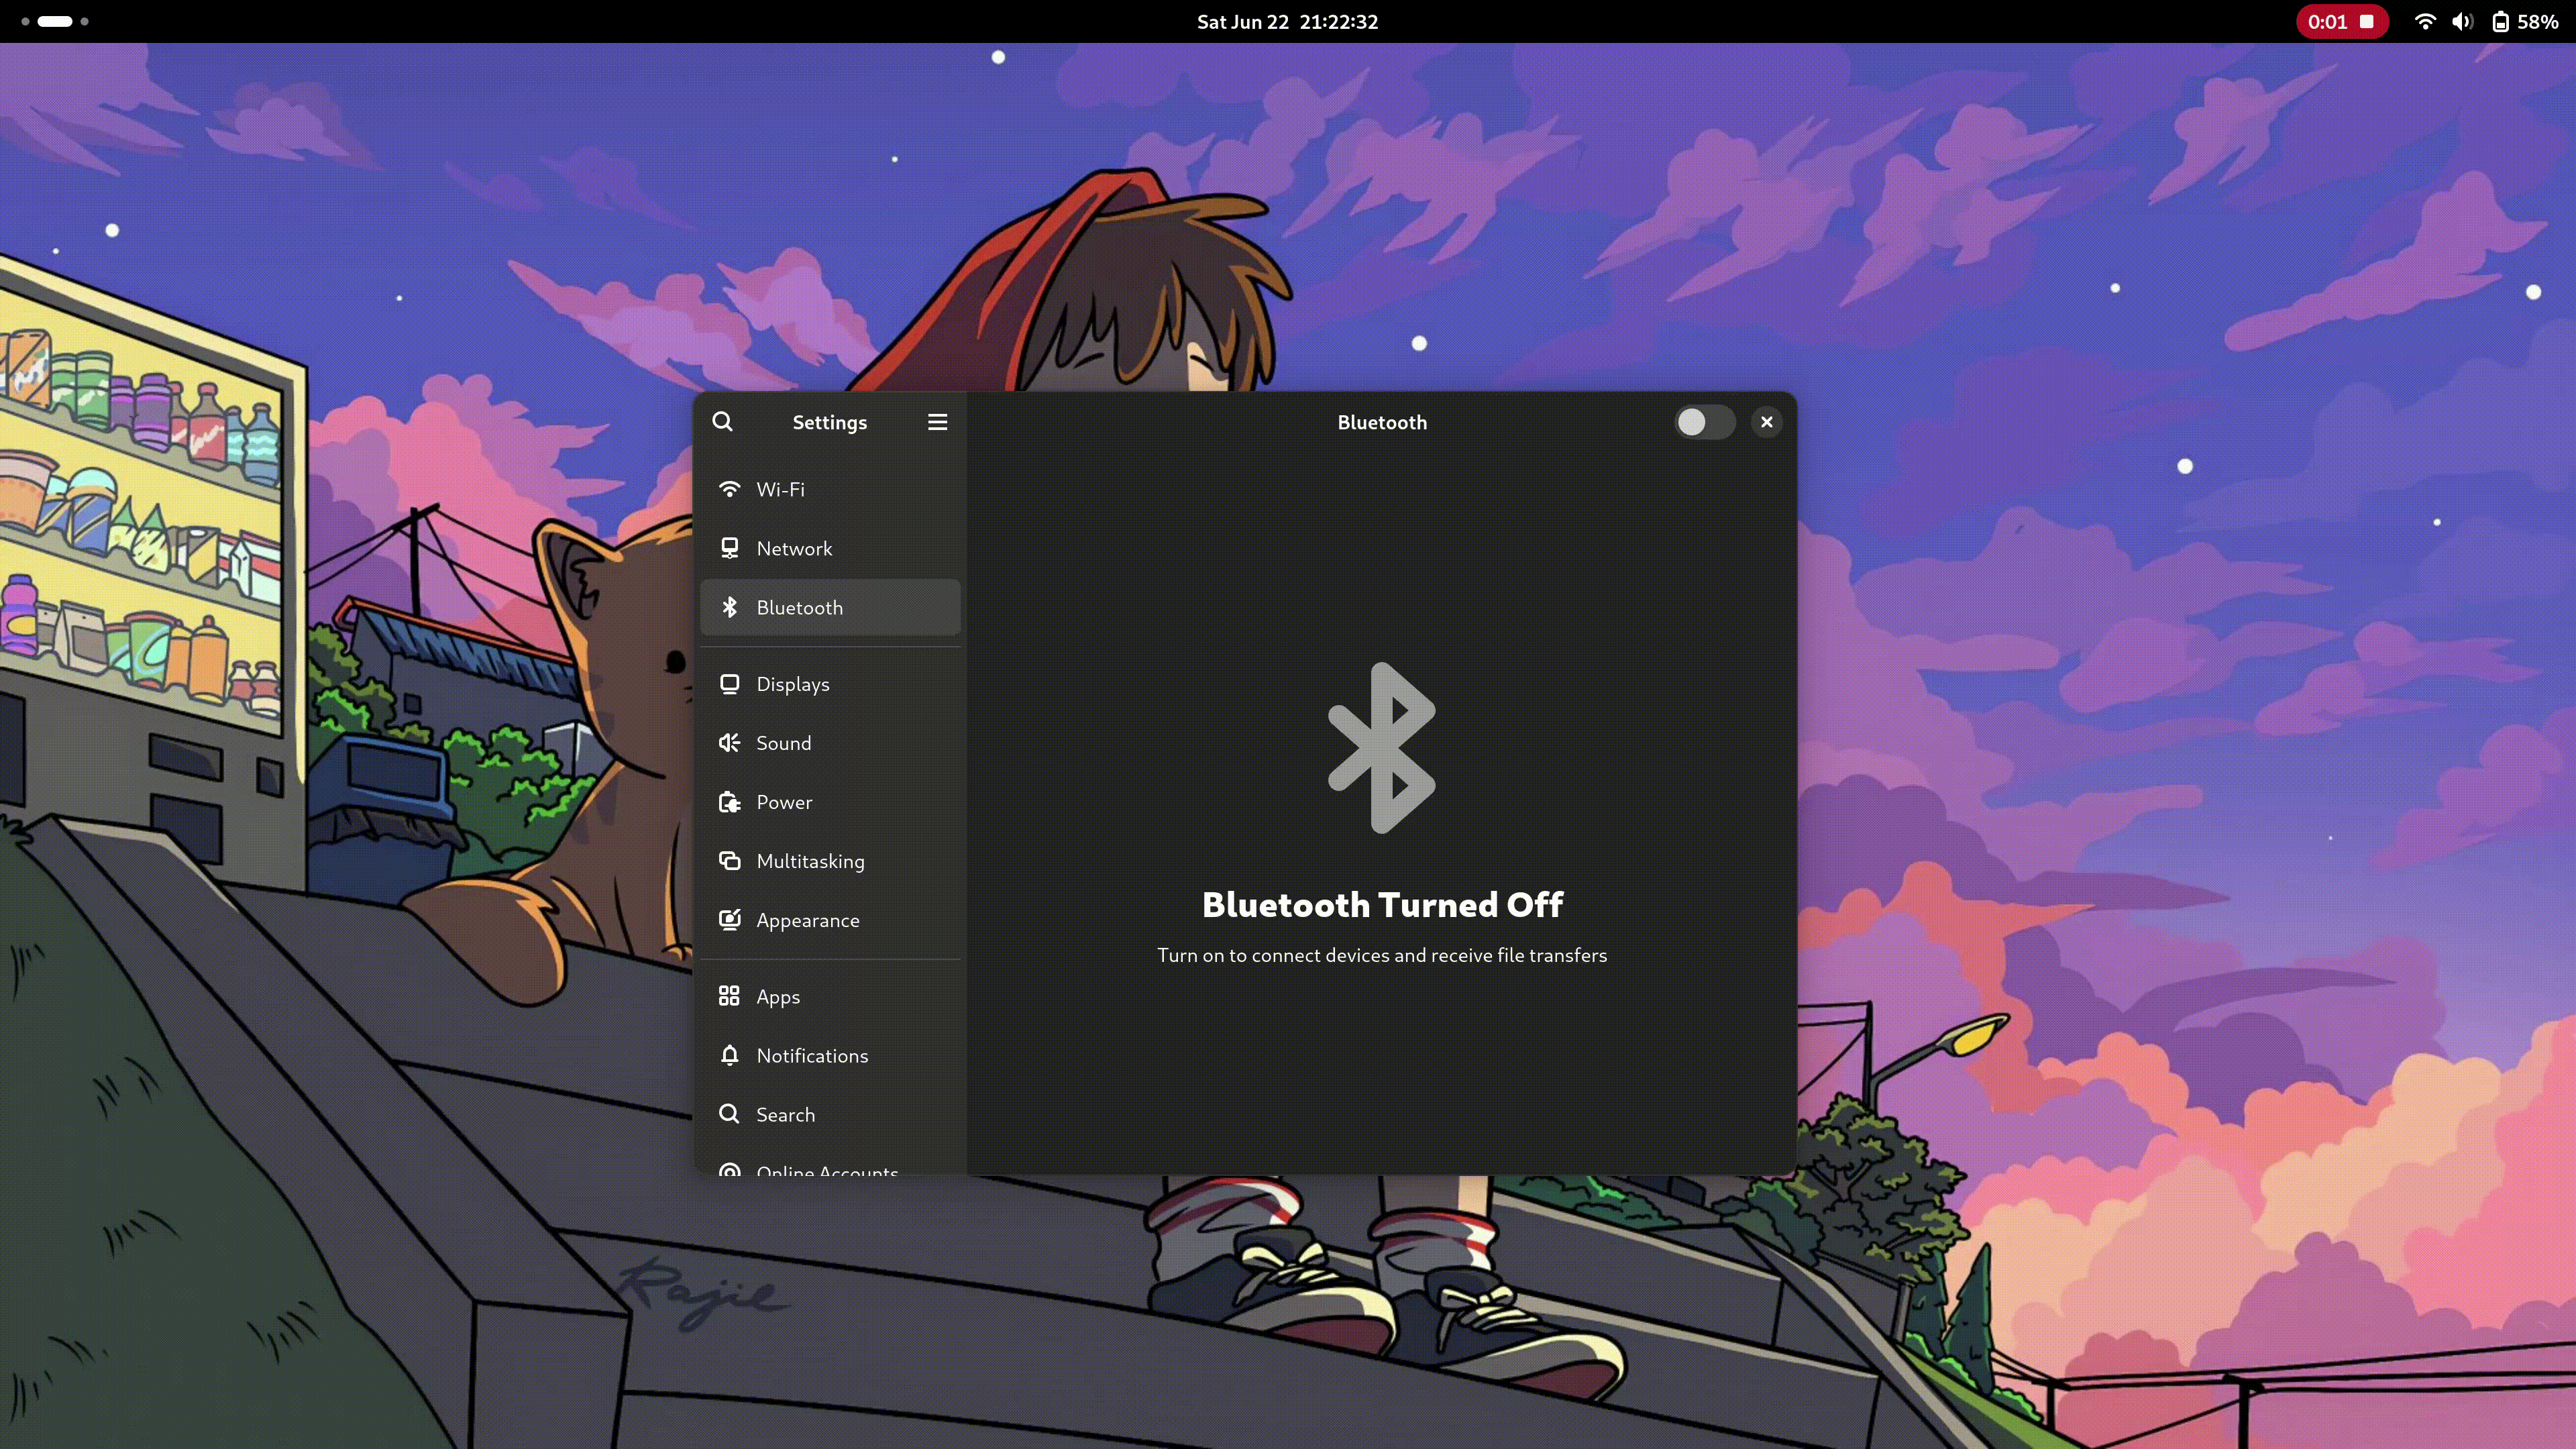Click the workspace indicator dots in the top bar
The width and height of the screenshot is (2576, 1449).
[x=55, y=21]
